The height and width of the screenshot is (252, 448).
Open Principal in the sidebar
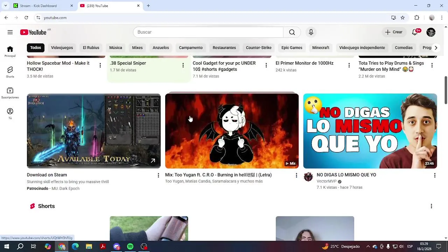tap(10, 51)
